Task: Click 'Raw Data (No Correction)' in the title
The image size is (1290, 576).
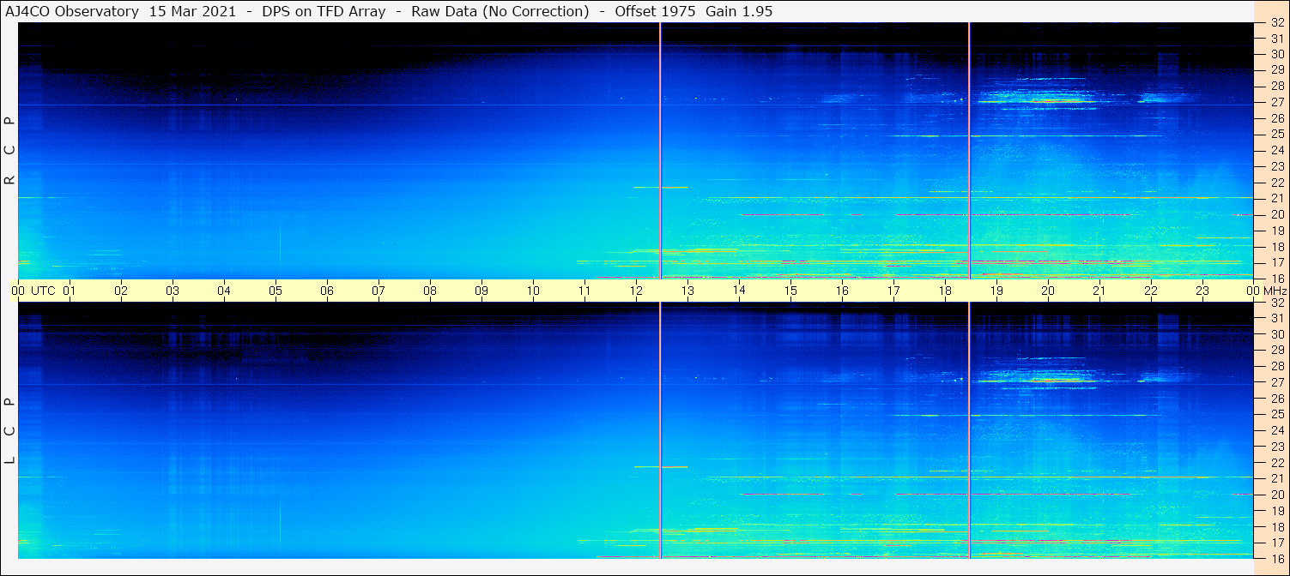Action: [500, 11]
